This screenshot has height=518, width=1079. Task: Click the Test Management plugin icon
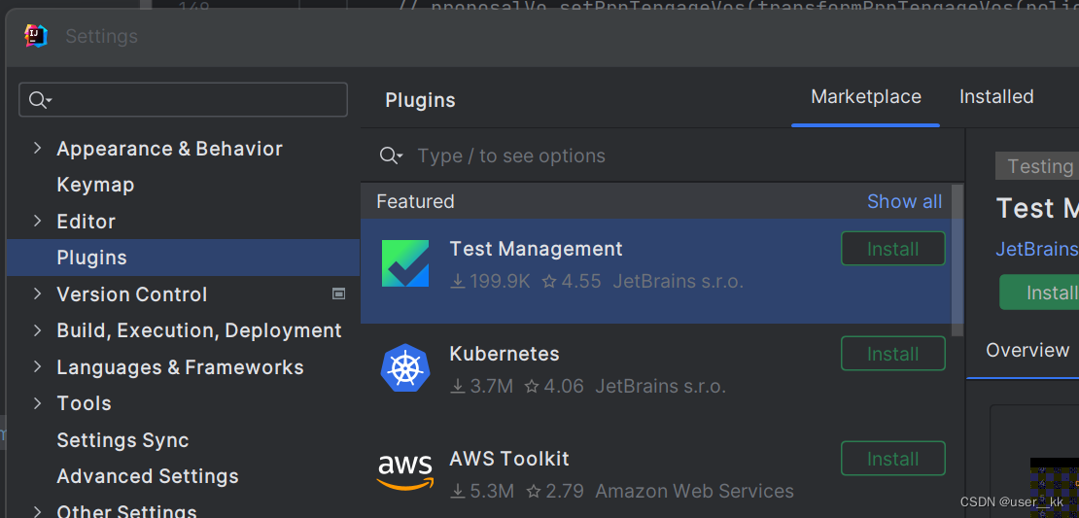pyautogui.click(x=405, y=264)
